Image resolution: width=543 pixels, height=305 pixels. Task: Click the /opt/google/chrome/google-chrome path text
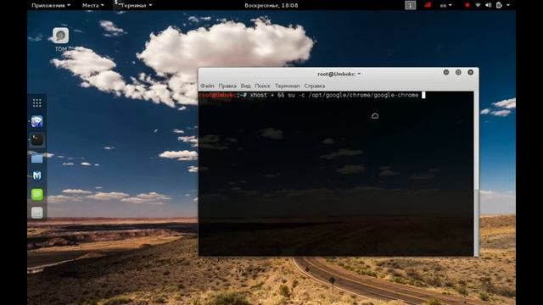[x=363, y=95]
